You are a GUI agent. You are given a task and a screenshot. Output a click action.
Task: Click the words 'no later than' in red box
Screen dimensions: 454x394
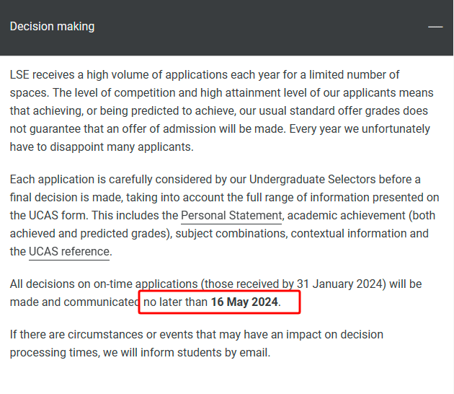click(175, 302)
